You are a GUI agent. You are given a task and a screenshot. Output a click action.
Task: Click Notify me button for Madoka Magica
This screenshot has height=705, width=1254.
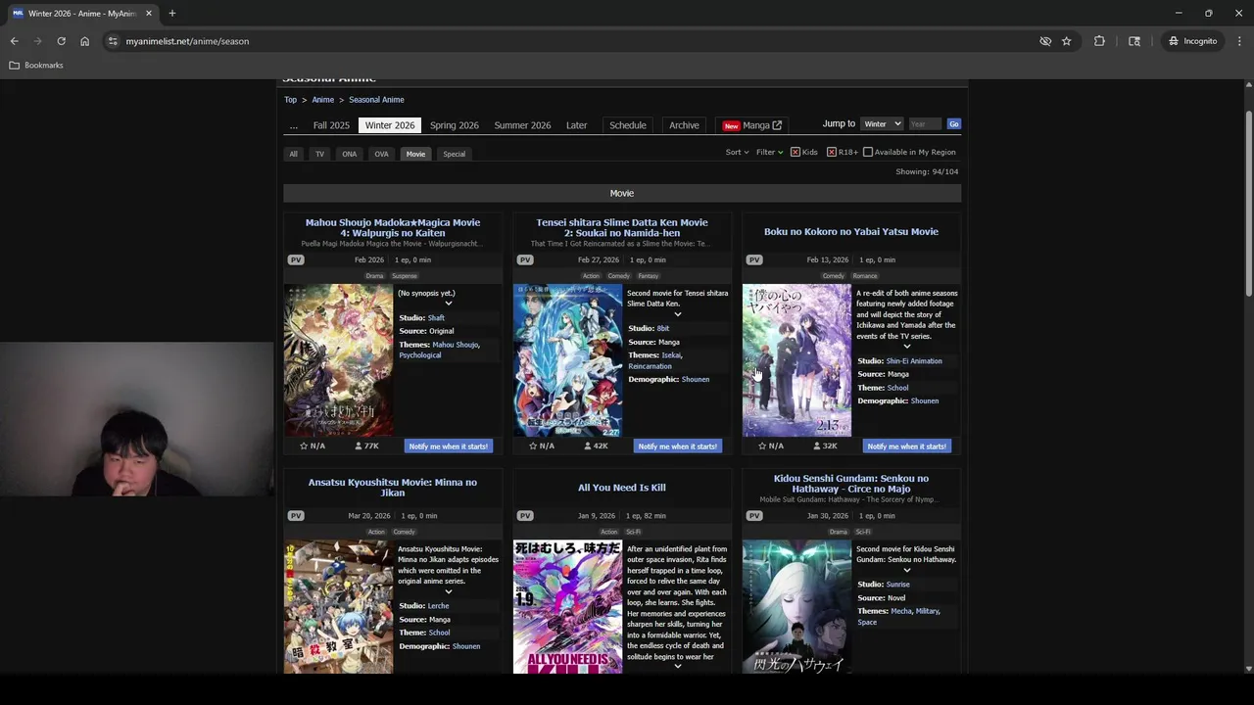(x=448, y=446)
